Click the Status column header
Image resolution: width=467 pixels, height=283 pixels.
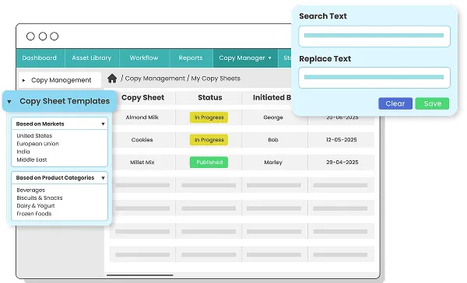(x=210, y=98)
